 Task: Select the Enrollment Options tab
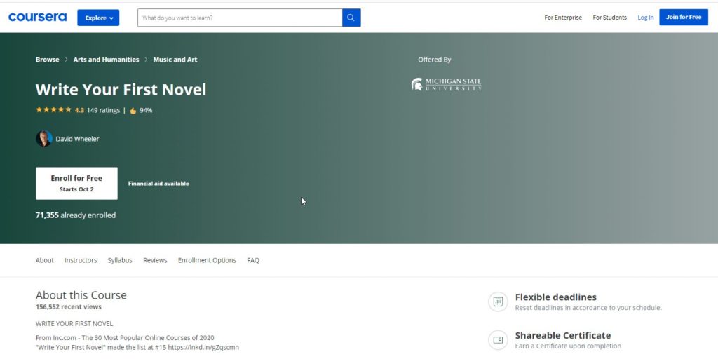tap(207, 260)
